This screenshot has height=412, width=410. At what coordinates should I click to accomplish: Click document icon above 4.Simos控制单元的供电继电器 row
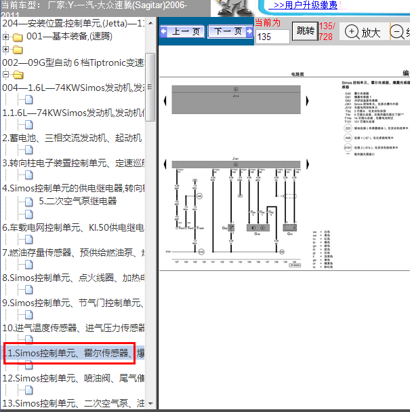[29, 175]
